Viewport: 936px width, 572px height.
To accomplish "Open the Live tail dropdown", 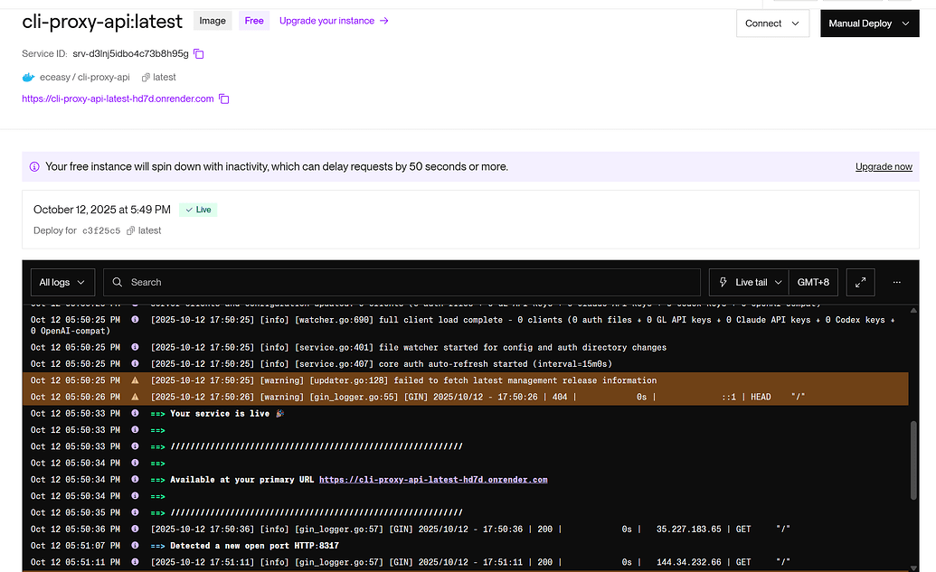I will tap(749, 282).
